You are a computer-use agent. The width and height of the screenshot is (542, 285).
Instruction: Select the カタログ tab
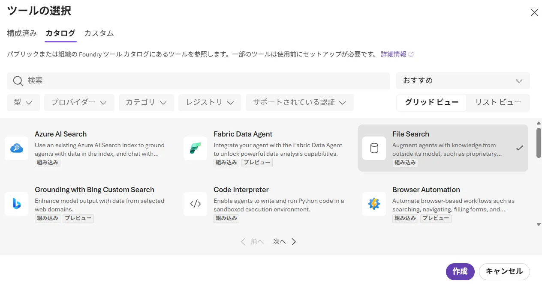pos(60,33)
